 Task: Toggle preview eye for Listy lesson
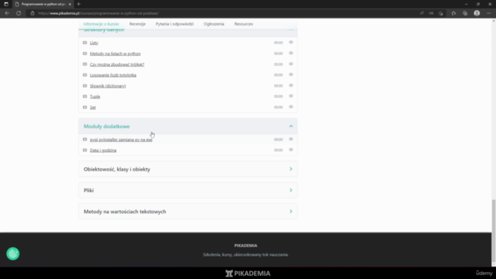coord(291,43)
